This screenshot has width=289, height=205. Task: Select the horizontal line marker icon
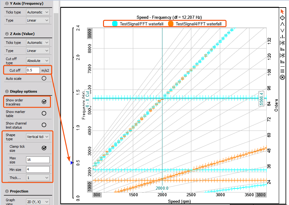(x=282, y=66)
